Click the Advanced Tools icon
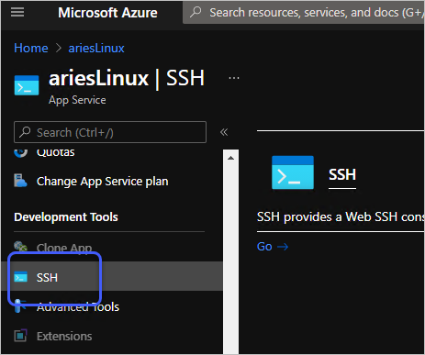Image resolution: width=425 pixels, height=355 pixels. click(20, 305)
